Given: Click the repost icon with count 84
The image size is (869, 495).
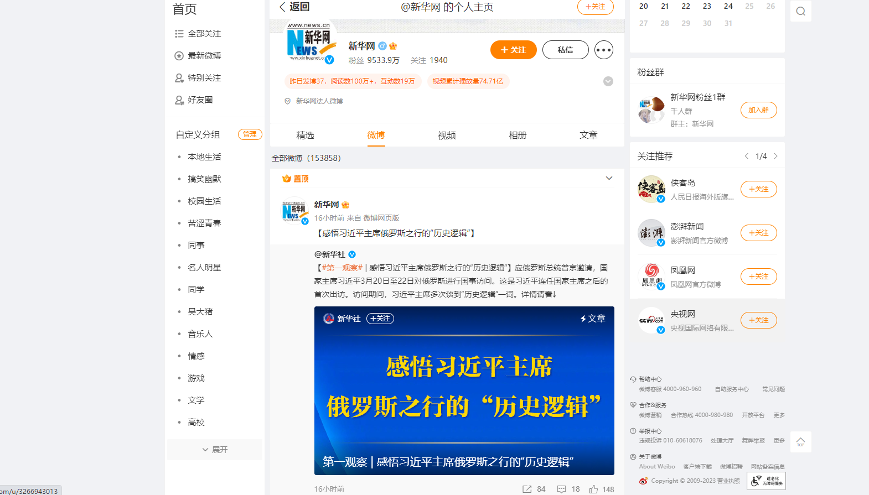Looking at the screenshot, I should 527,489.
